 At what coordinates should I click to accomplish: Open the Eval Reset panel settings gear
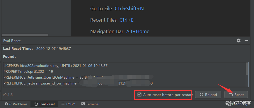coord(238,41)
